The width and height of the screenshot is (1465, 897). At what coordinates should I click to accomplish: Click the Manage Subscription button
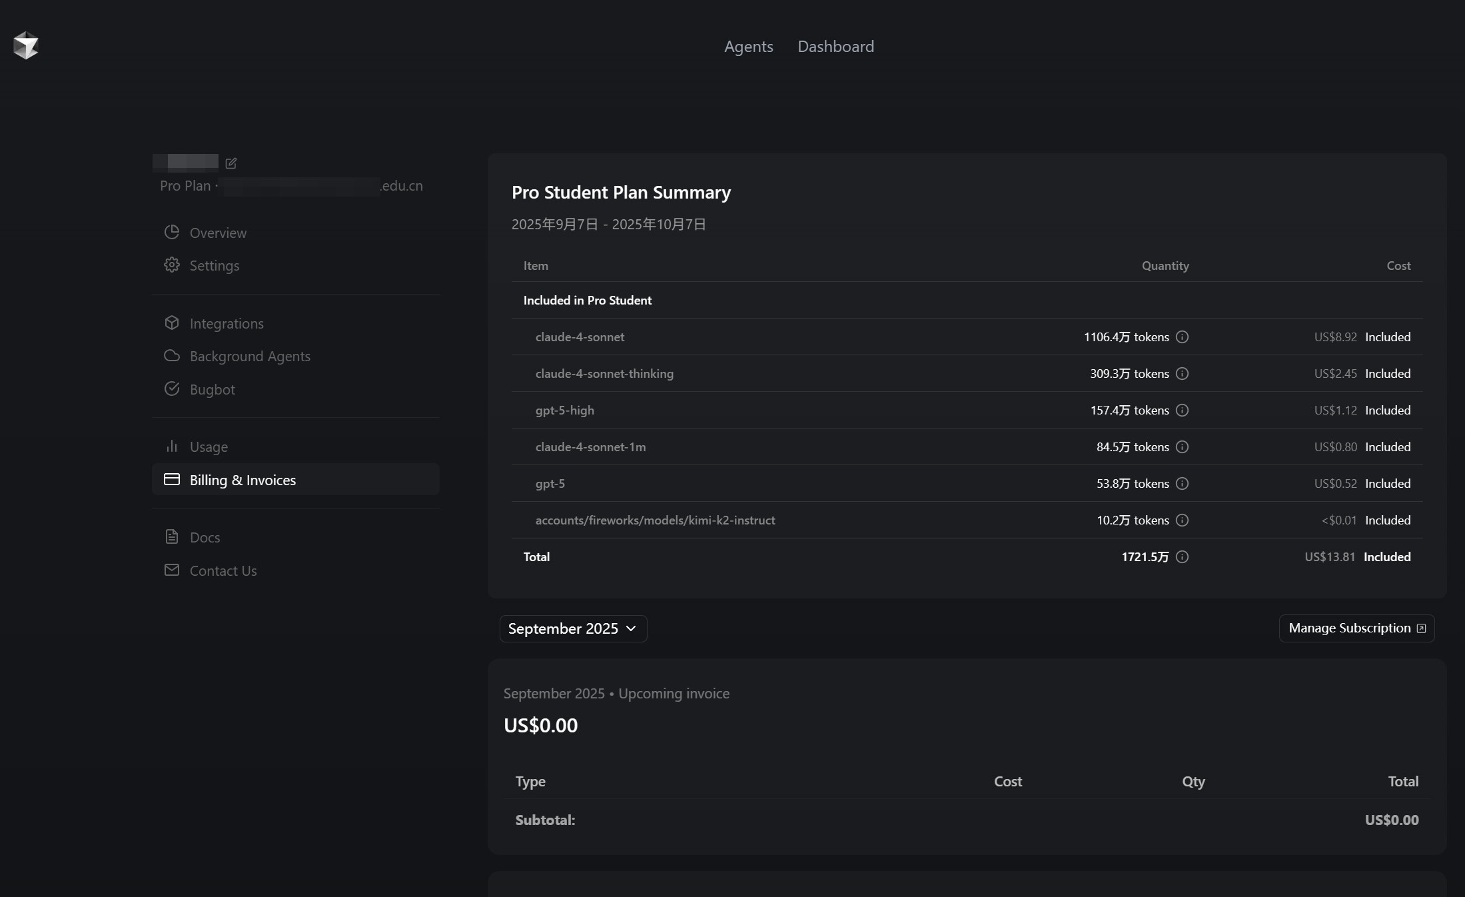click(x=1356, y=628)
